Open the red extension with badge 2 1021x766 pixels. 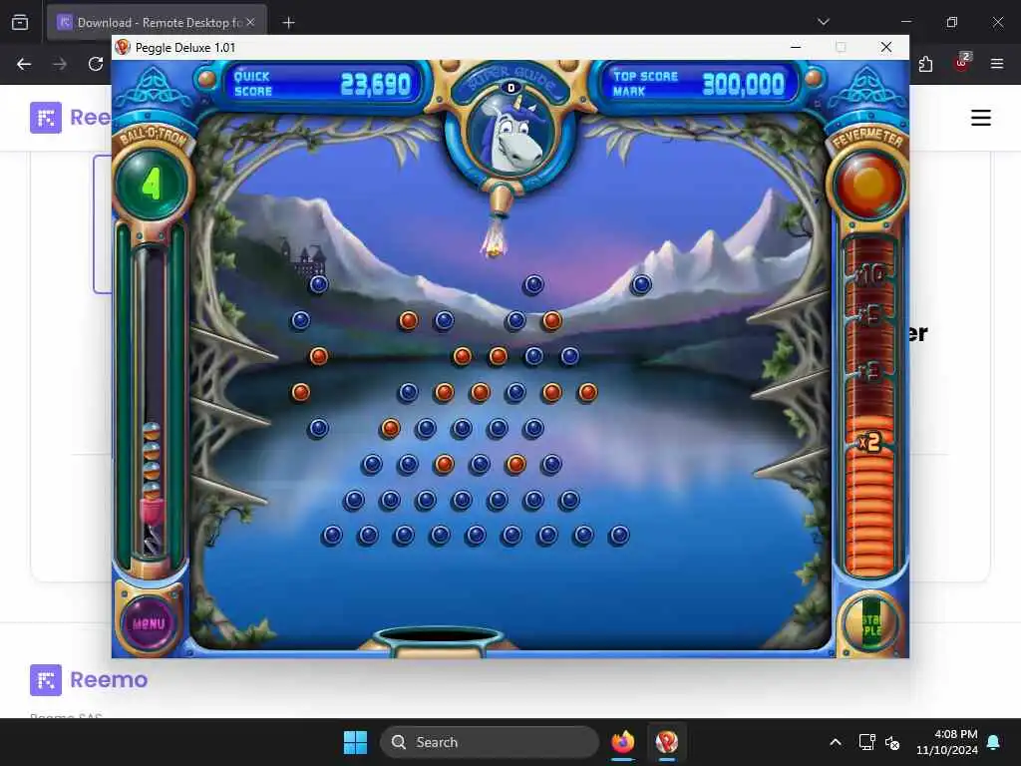(962, 63)
